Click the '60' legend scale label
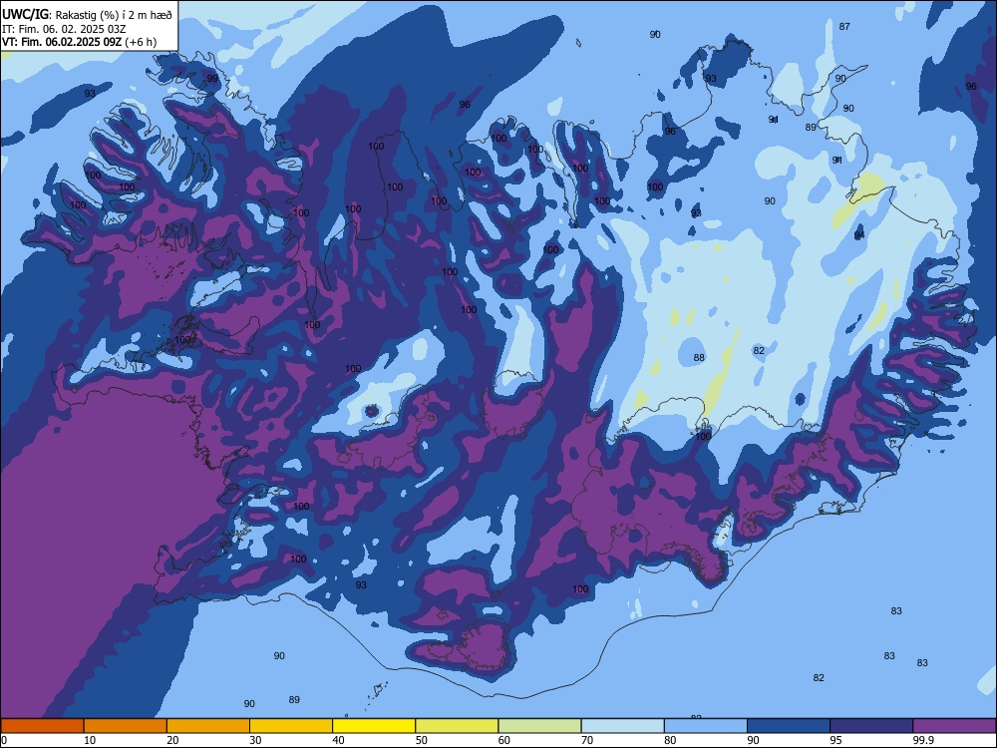 tap(504, 740)
